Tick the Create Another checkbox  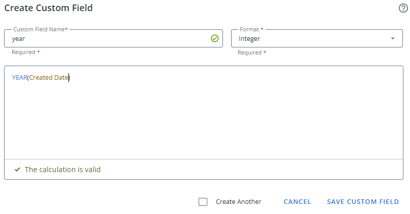(x=203, y=202)
